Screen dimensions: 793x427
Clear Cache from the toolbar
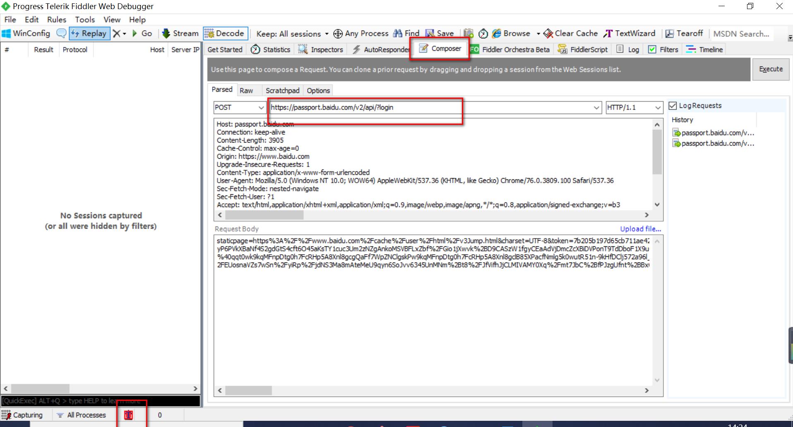tap(571, 33)
